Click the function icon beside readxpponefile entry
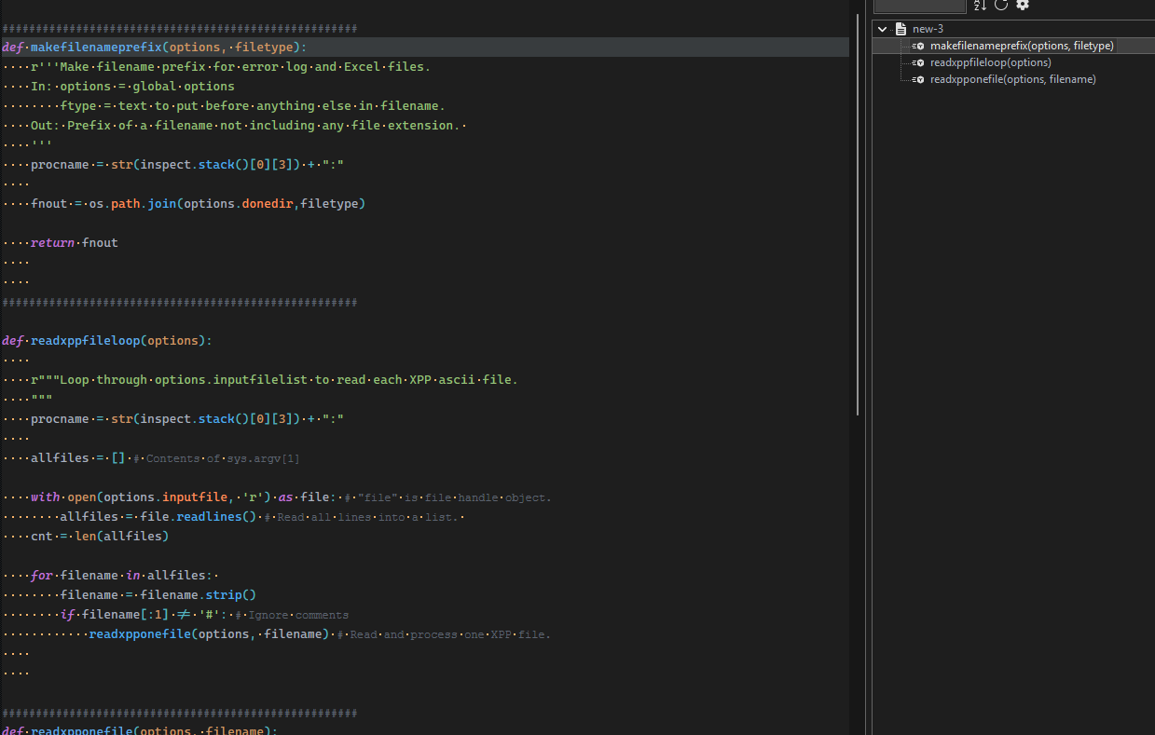The image size is (1155, 735). (x=918, y=79)
